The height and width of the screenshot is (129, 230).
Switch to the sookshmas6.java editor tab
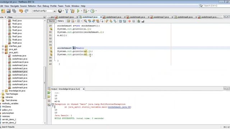(137, 17)
